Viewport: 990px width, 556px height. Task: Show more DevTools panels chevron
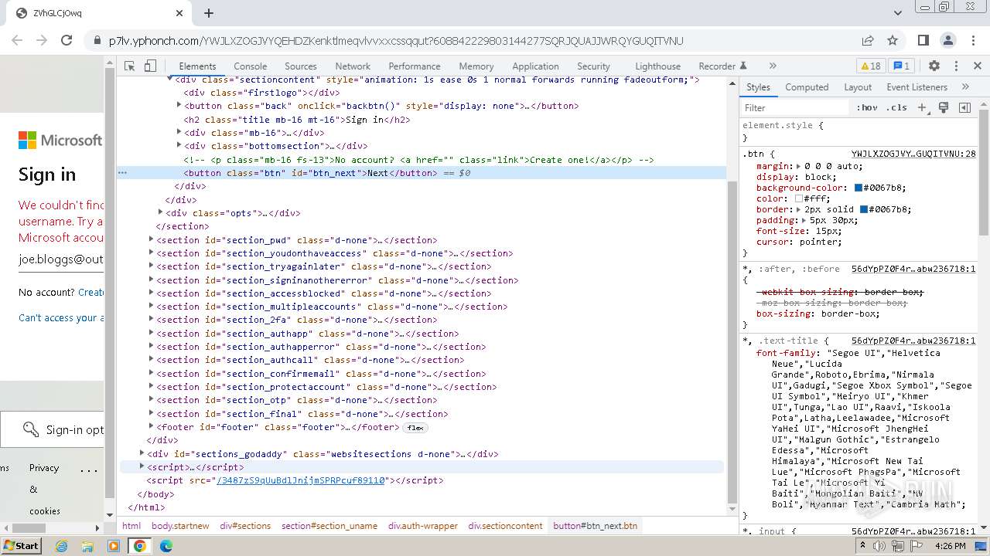(773, 66)
